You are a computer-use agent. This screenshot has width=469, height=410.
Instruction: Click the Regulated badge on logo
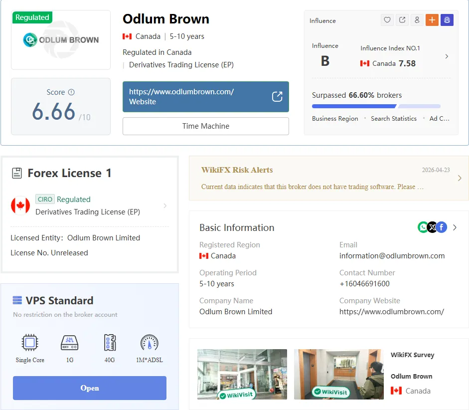click(32, 17)
